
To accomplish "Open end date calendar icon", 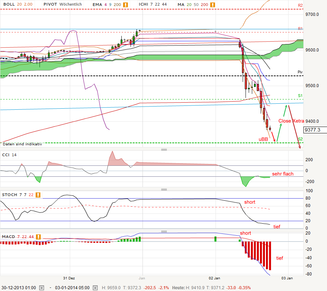I will click(95, 288).
